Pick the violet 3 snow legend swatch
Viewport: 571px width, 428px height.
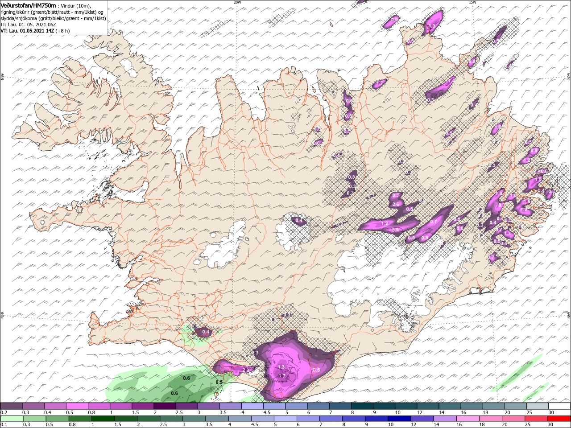click(x=208, y=406)
